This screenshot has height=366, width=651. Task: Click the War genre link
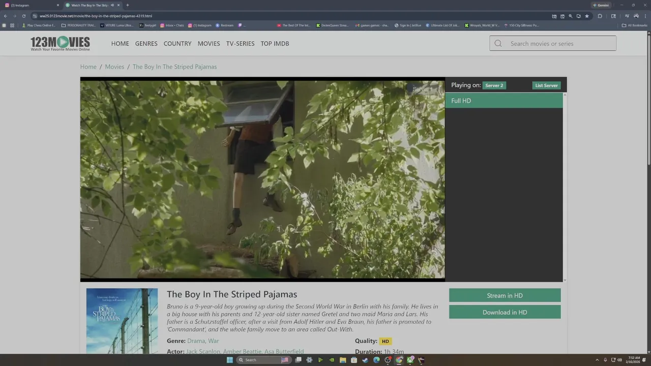pyautogui.click(x=214, y=341)
